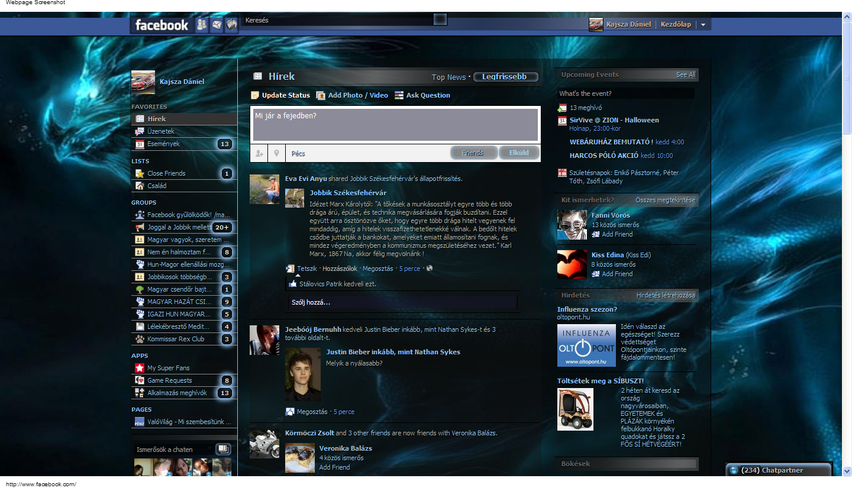
Task: Click tag people icon under status box
Action: [259, 153]
